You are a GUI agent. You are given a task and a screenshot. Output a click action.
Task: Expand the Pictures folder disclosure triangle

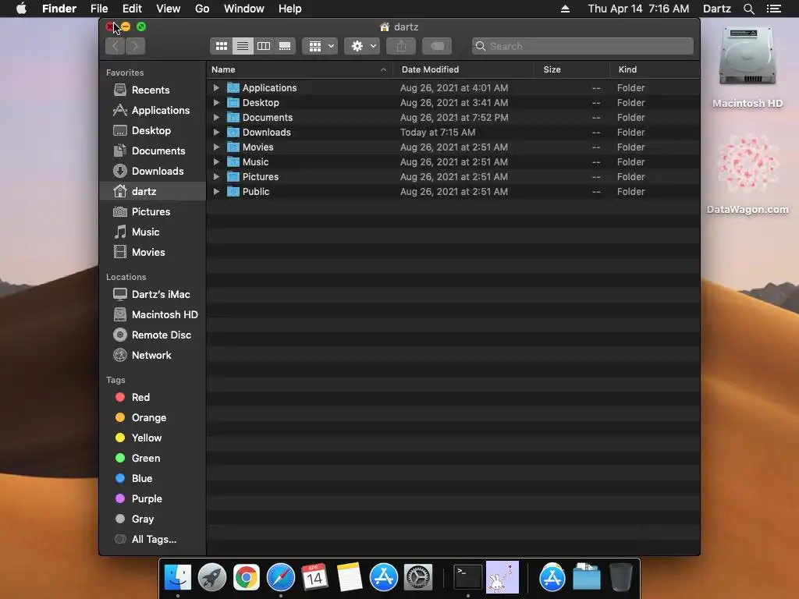[216, 177]
